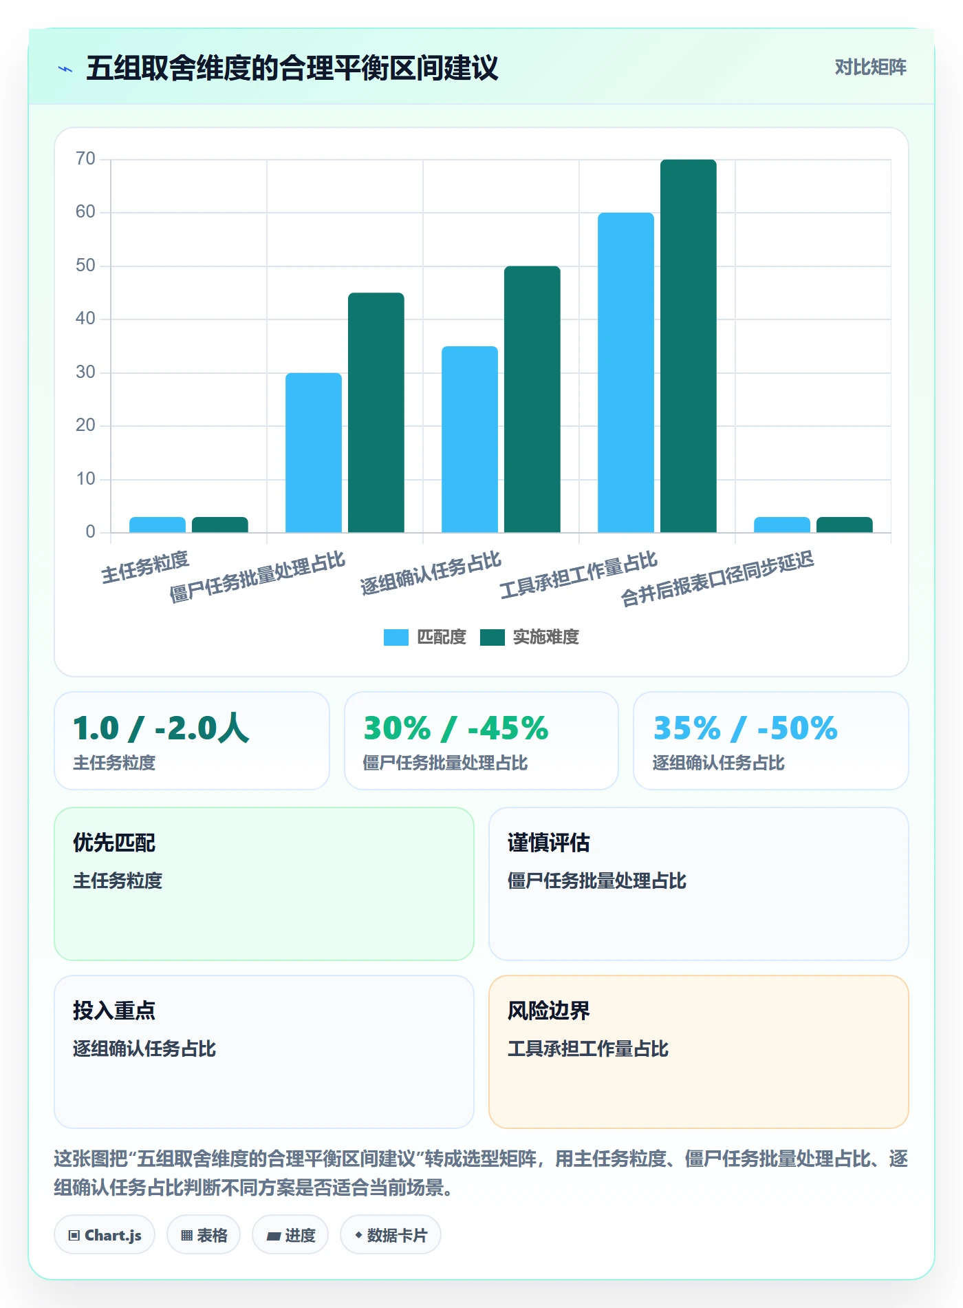The width and height of the screenshot is (963, 1308).
Task: Click the 1.0 / -2.0人 stat card
Action: 192,741
